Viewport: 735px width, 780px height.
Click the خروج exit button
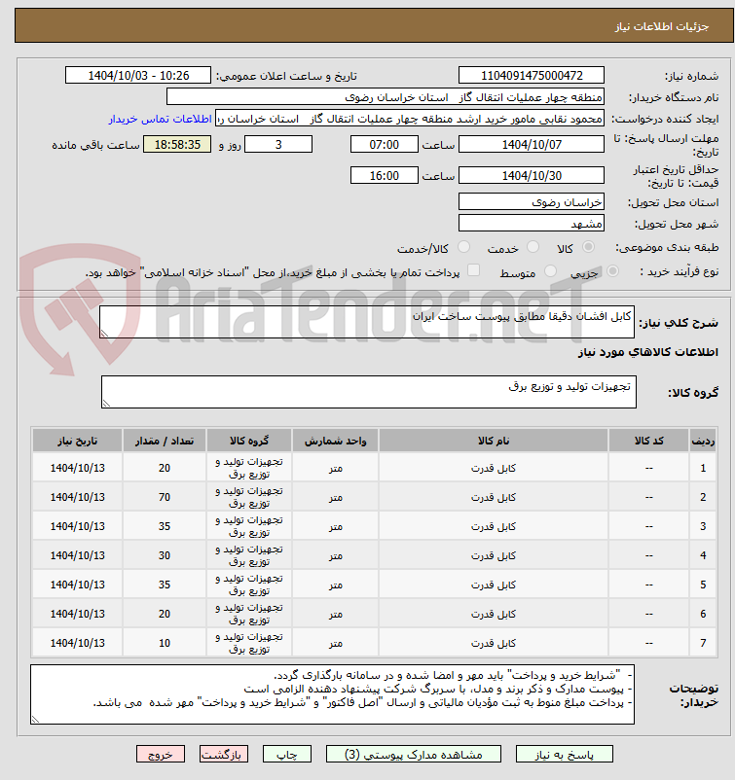[161, 754]
